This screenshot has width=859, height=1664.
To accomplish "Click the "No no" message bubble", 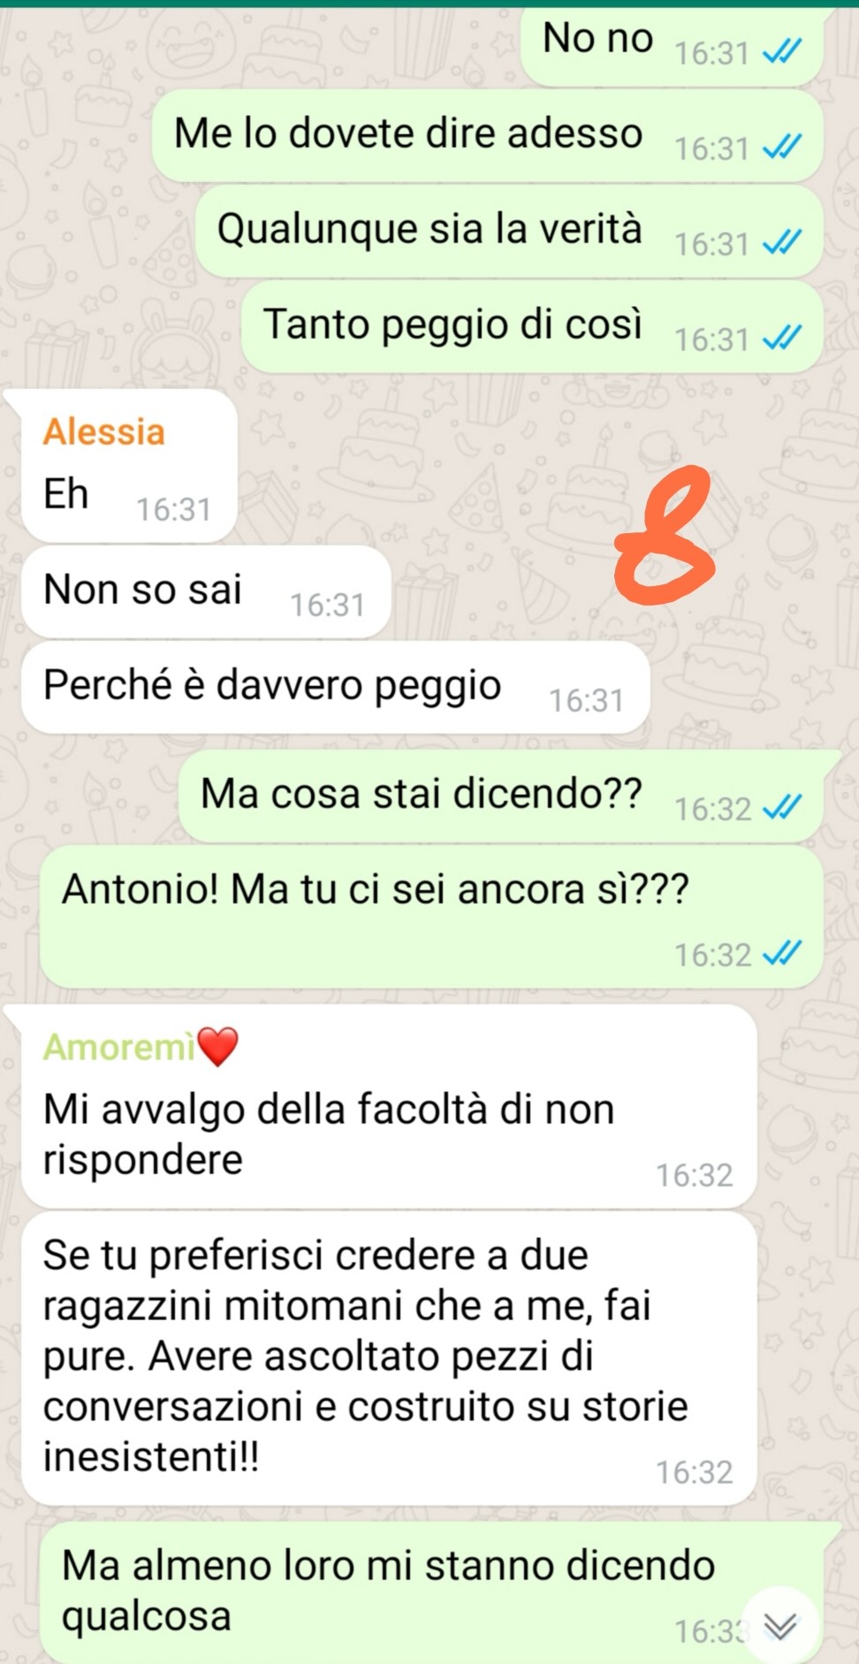I will [672, 44].
